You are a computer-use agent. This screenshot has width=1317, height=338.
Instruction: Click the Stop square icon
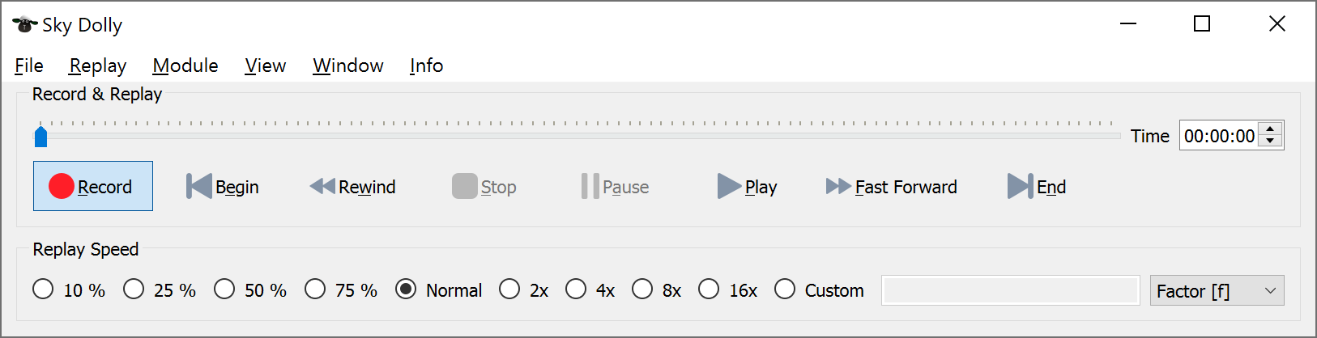(464, 186)
